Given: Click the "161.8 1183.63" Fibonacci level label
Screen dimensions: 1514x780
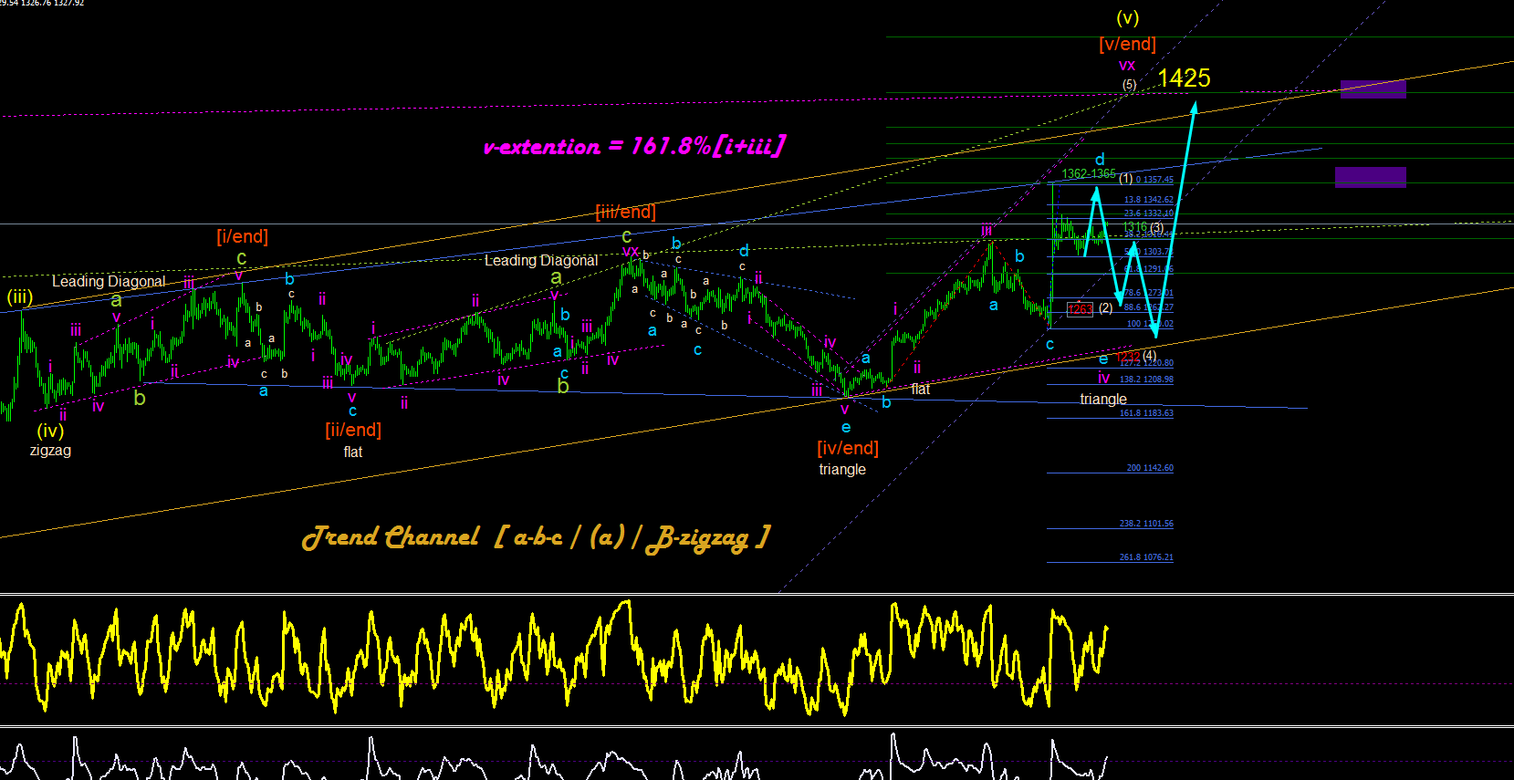Looking at the screenshot, I should pos(1147,413).
